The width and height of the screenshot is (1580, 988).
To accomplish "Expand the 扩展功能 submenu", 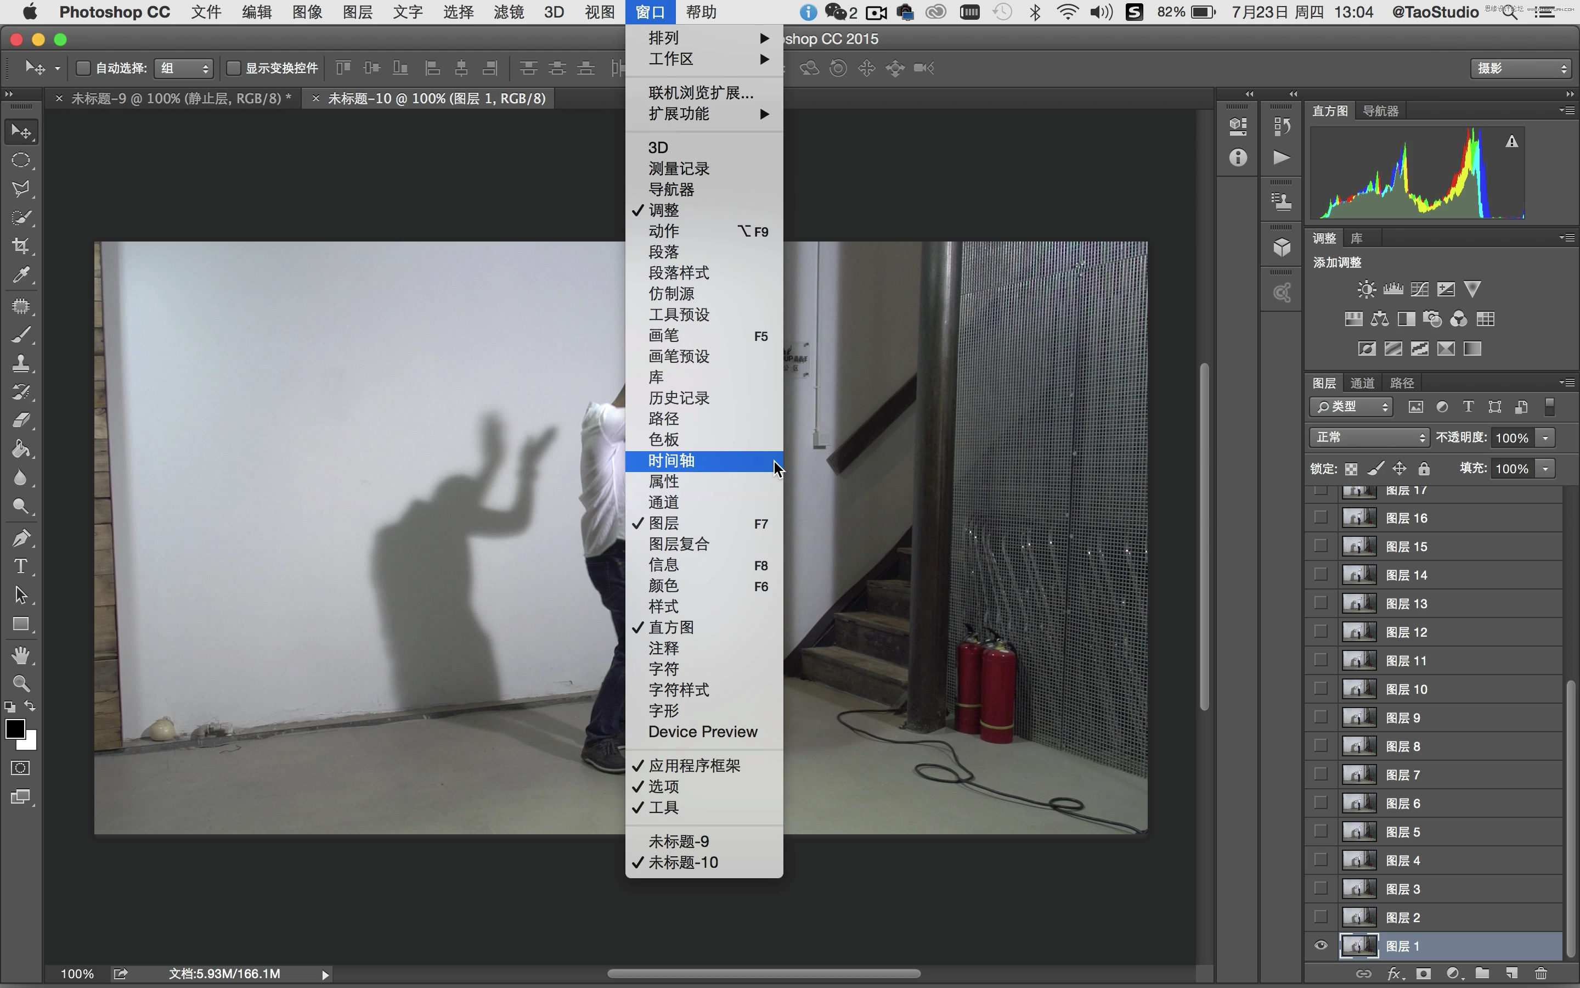I will 703,113.
